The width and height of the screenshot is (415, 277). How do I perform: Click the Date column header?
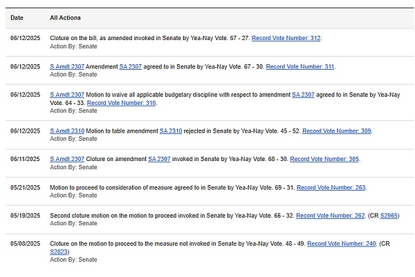pyautogui.click(x=17, y=17)
